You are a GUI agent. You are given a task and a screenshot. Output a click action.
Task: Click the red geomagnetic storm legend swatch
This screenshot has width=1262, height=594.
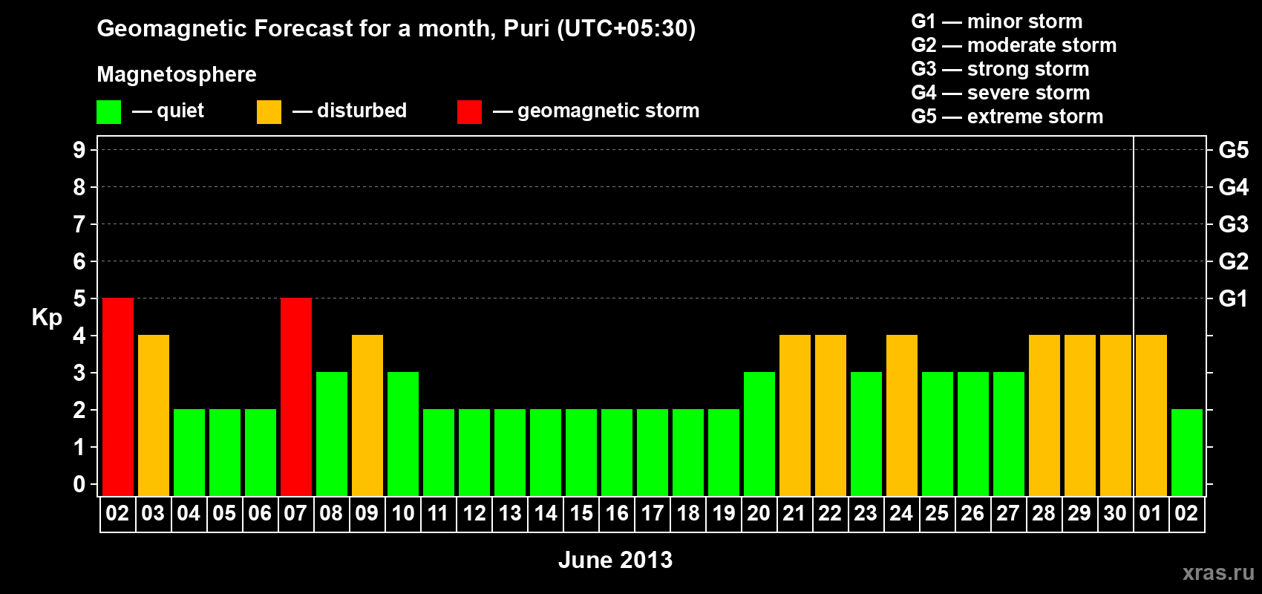[x=469, y=112]
